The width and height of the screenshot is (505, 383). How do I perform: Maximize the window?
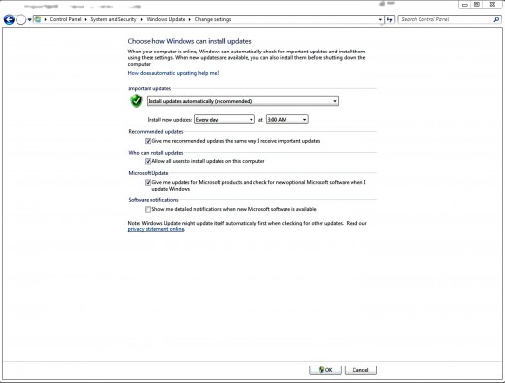tap(477, 5)
